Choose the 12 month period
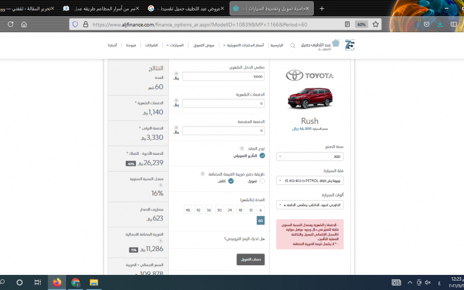The width and height of the screenshot is (464, 290). point(251,210)
